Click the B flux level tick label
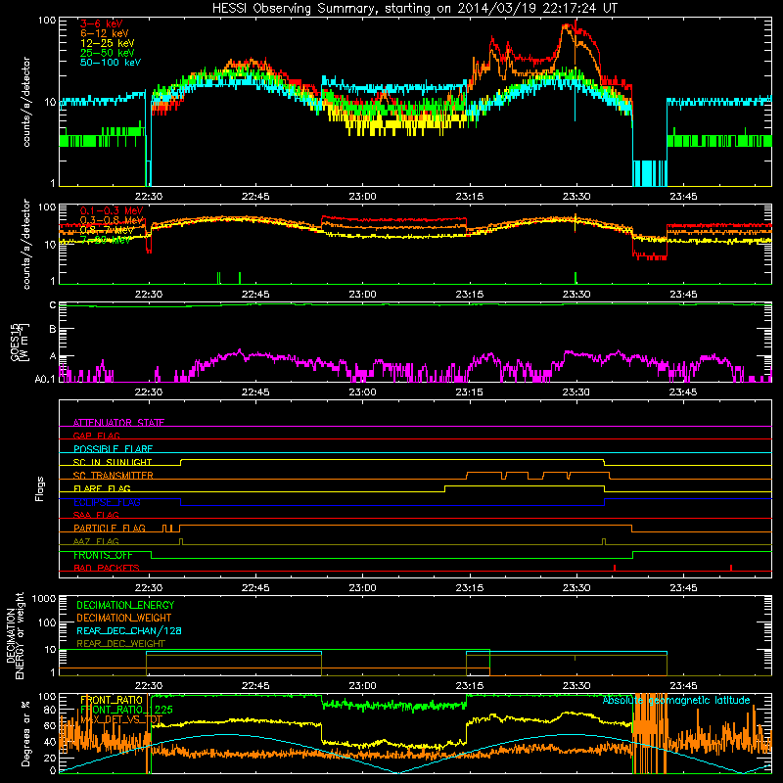This screenshot has height=783, width=783. 53,329
